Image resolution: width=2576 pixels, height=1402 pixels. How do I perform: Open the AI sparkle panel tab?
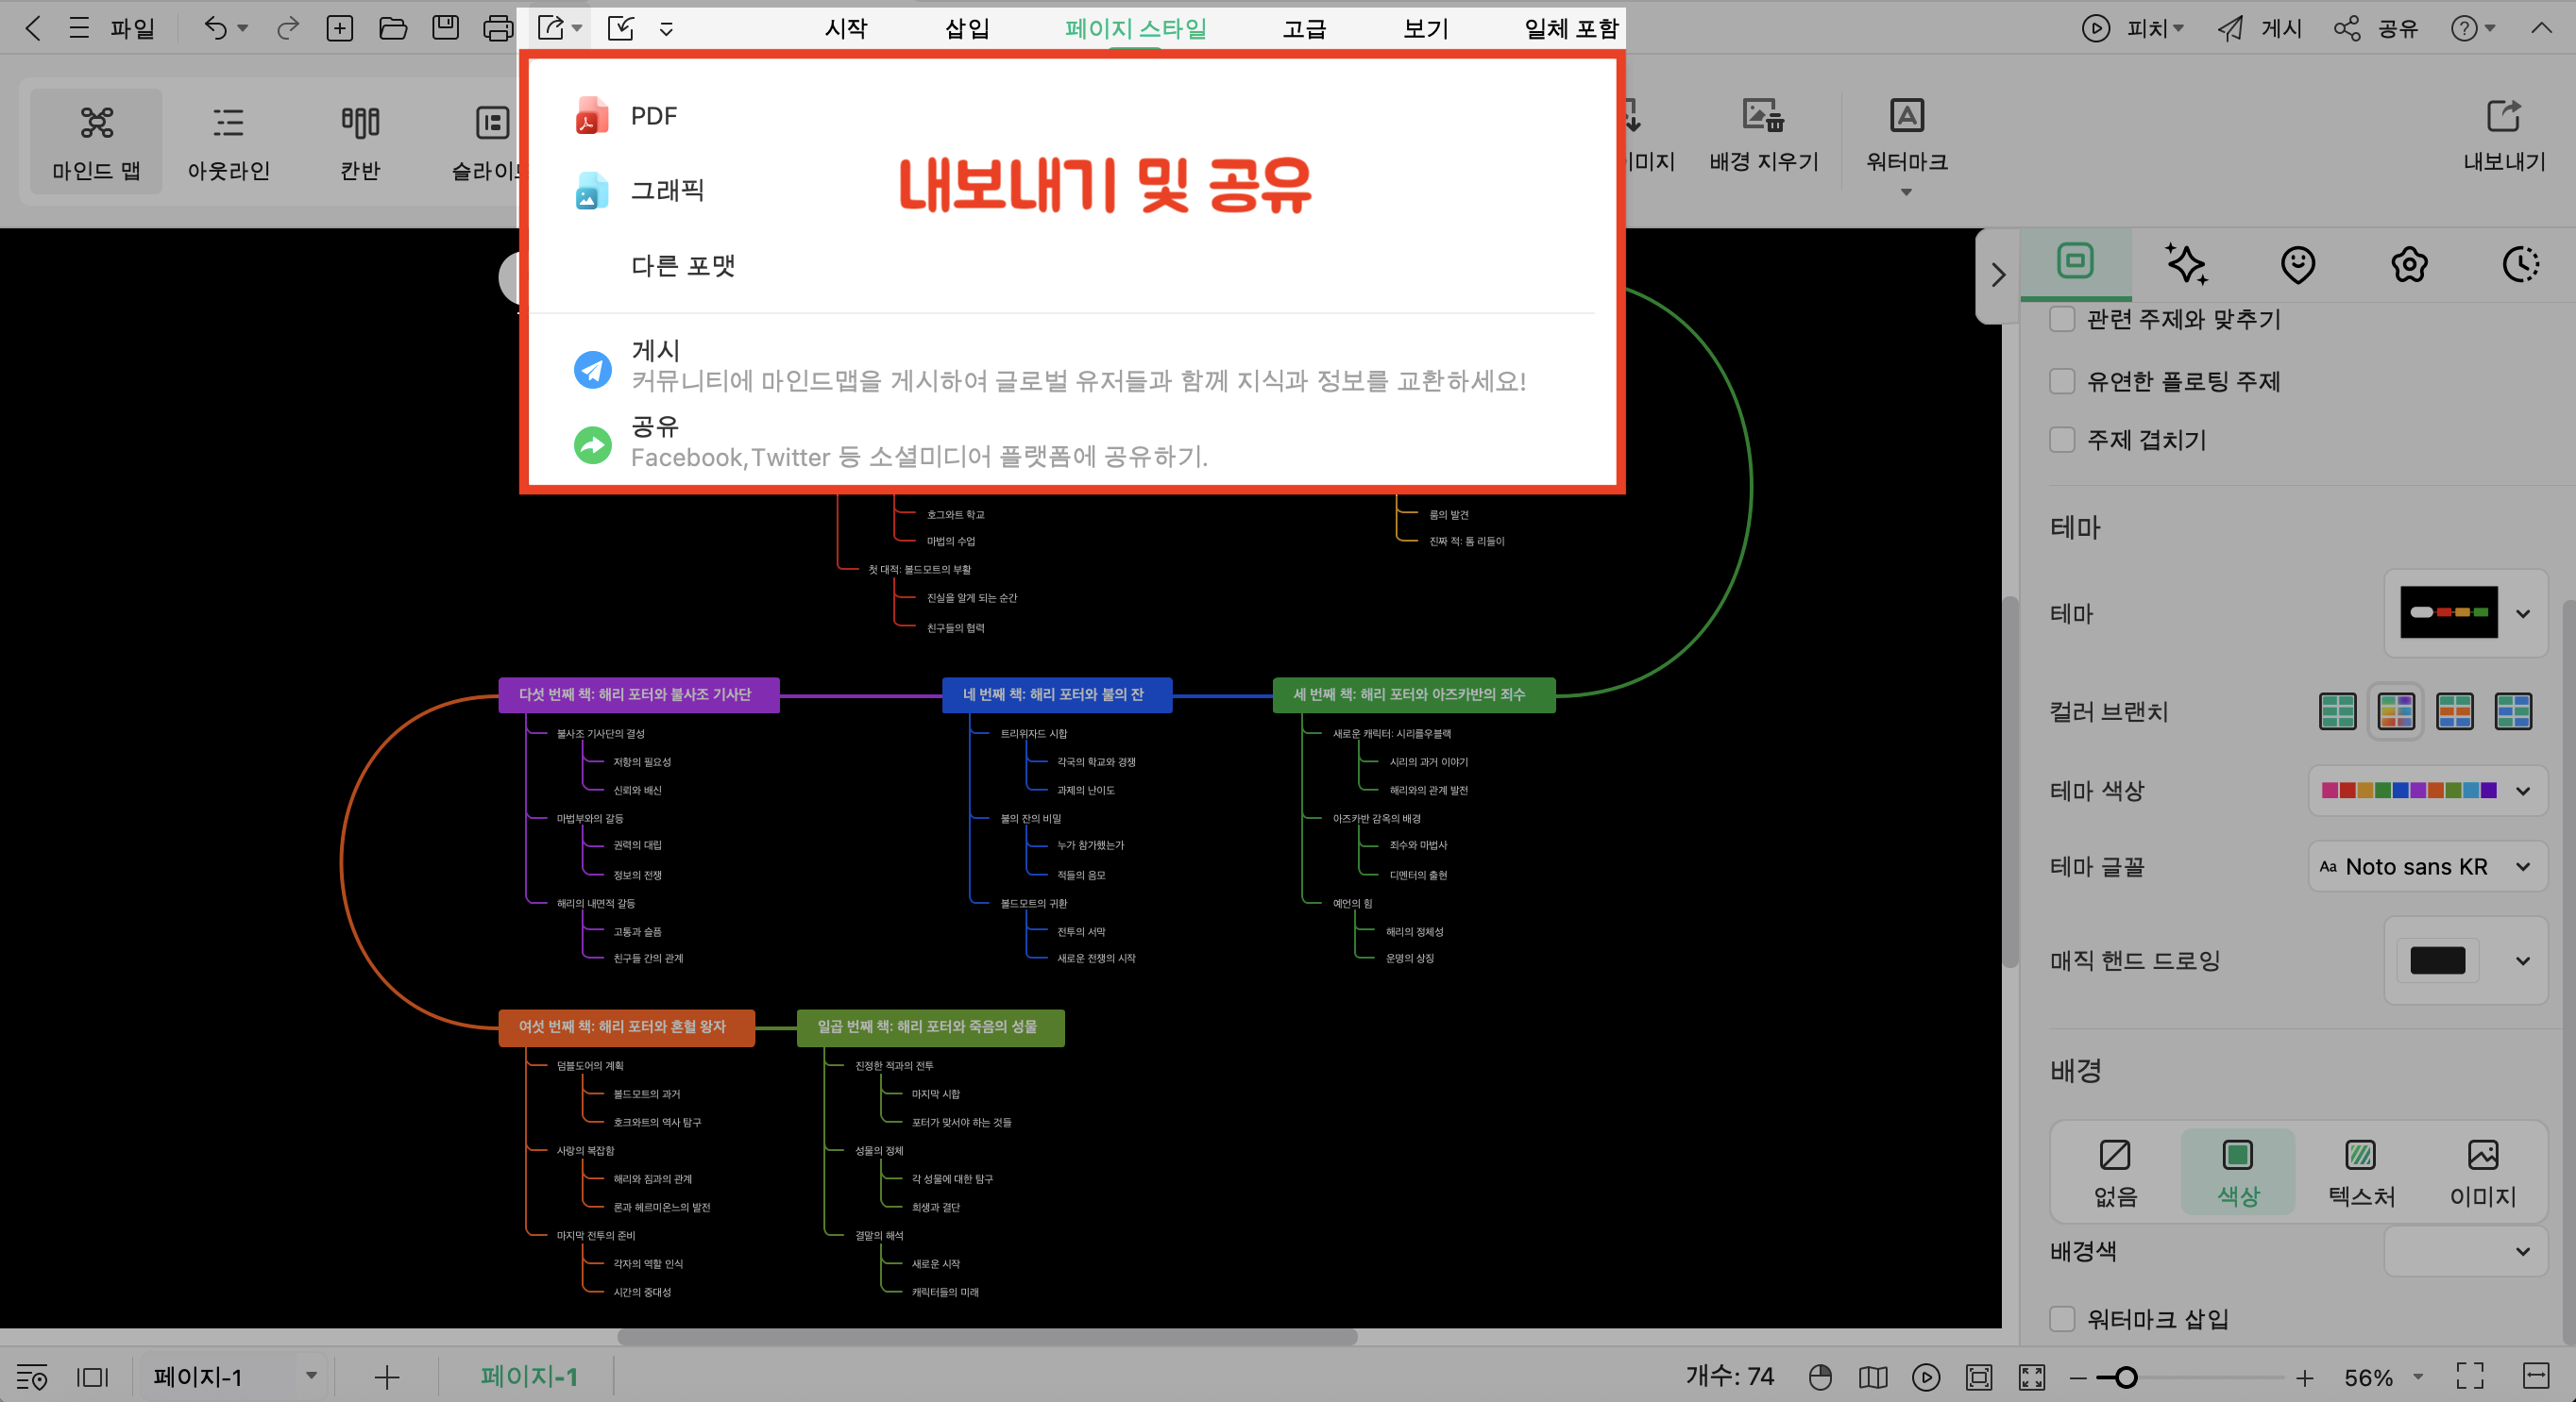[2186, 265]
